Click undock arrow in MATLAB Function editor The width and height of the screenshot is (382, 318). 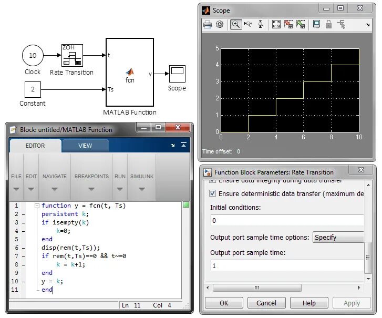pyautogui.click(x=173, y=145)
